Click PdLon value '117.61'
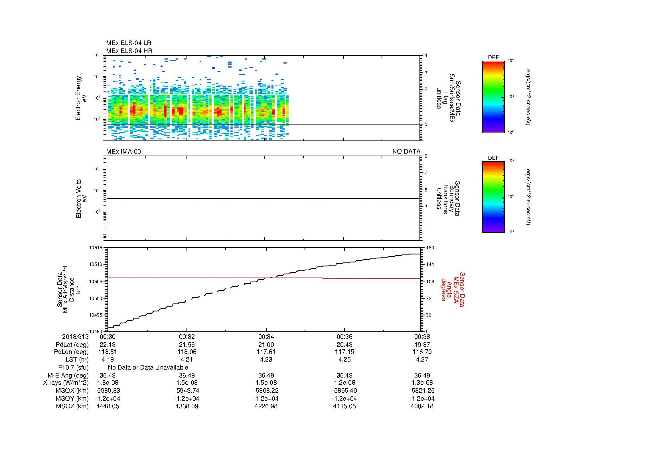Image resolution: width=667 pixels, height=471 pixels. tap(266, 352)
